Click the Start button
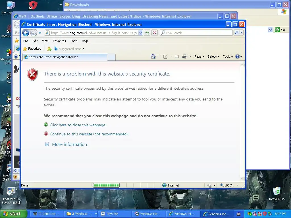Viewport: 291px width, 218px height. [13, 214]
